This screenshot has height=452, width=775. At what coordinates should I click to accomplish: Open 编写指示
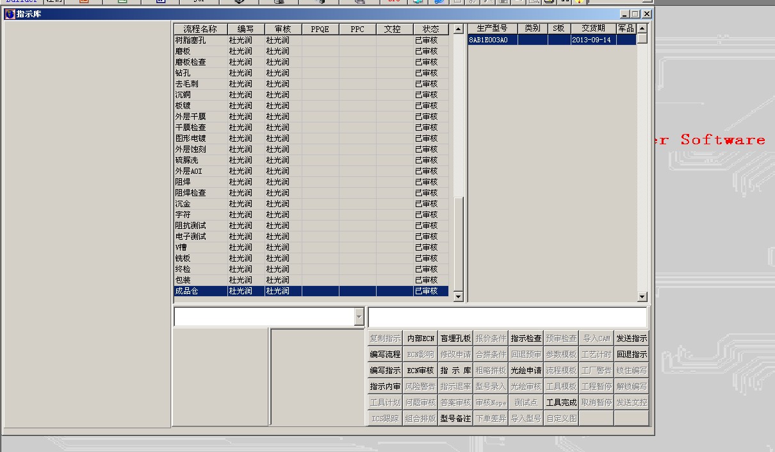coord(386,370)
